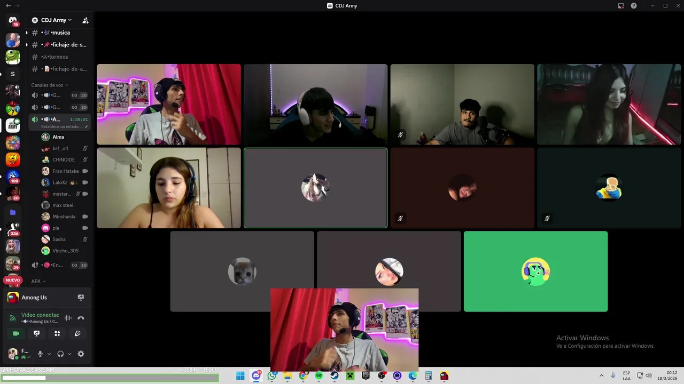Open headphone output options arrow
Image resolution: width=684 pixels, height=384 pixels.
(69, 354)
